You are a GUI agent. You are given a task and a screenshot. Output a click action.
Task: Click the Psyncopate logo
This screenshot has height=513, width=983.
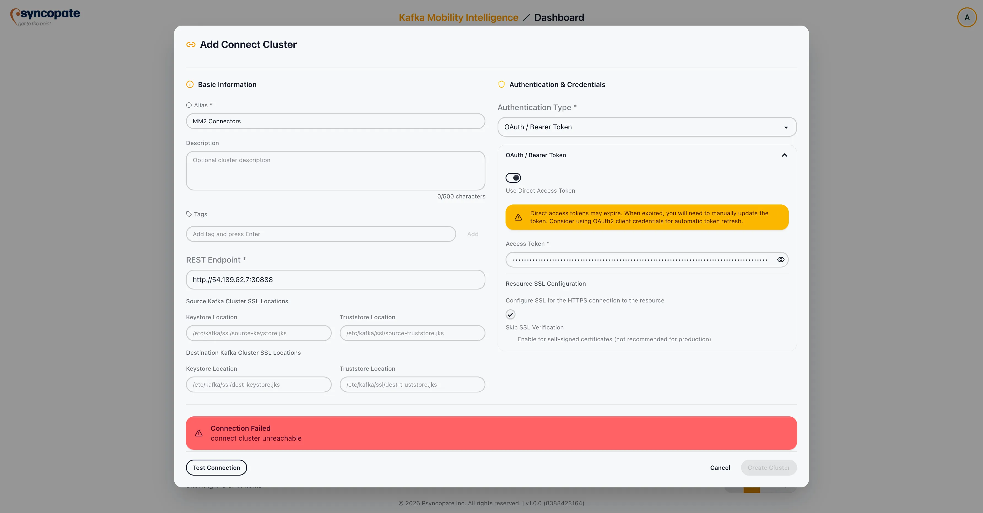45,17
